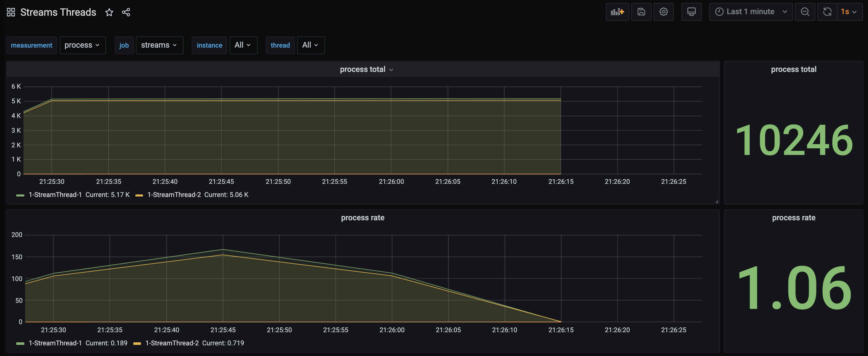Viewport: 868px width, 356px height.
Task: Toggle 1-StreamThread-1 series in process total legend
Action: tap(55, 195)
